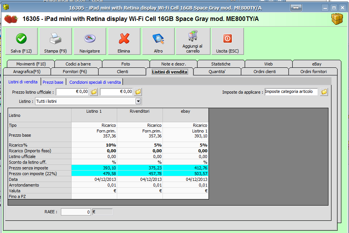The width and height of the screenshot is (349, 233).
Task: Select the 10% Ricarico cell
Action: [94, 145]
